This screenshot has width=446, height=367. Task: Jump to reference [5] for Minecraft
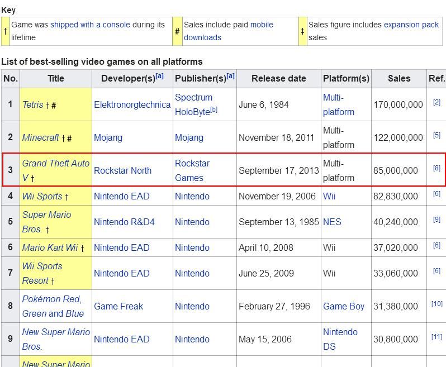[x=436, y=135]
